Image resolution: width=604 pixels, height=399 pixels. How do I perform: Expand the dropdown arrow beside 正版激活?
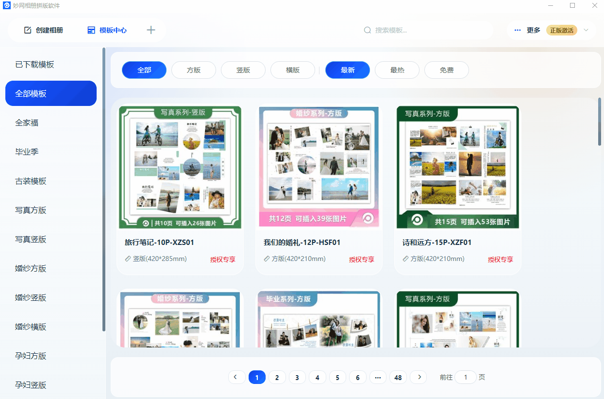click(x=586, y=30)
